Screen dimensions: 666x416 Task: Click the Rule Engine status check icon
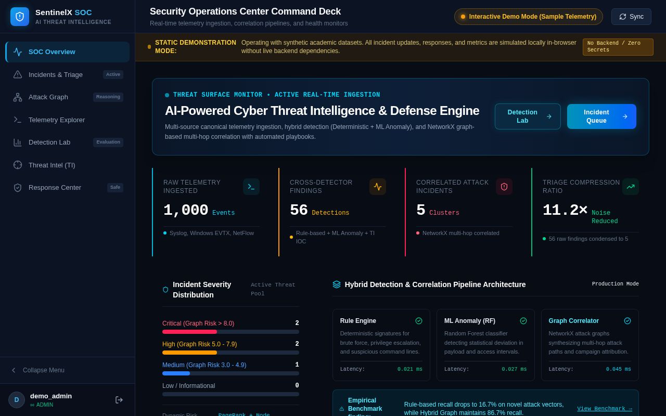419,321
